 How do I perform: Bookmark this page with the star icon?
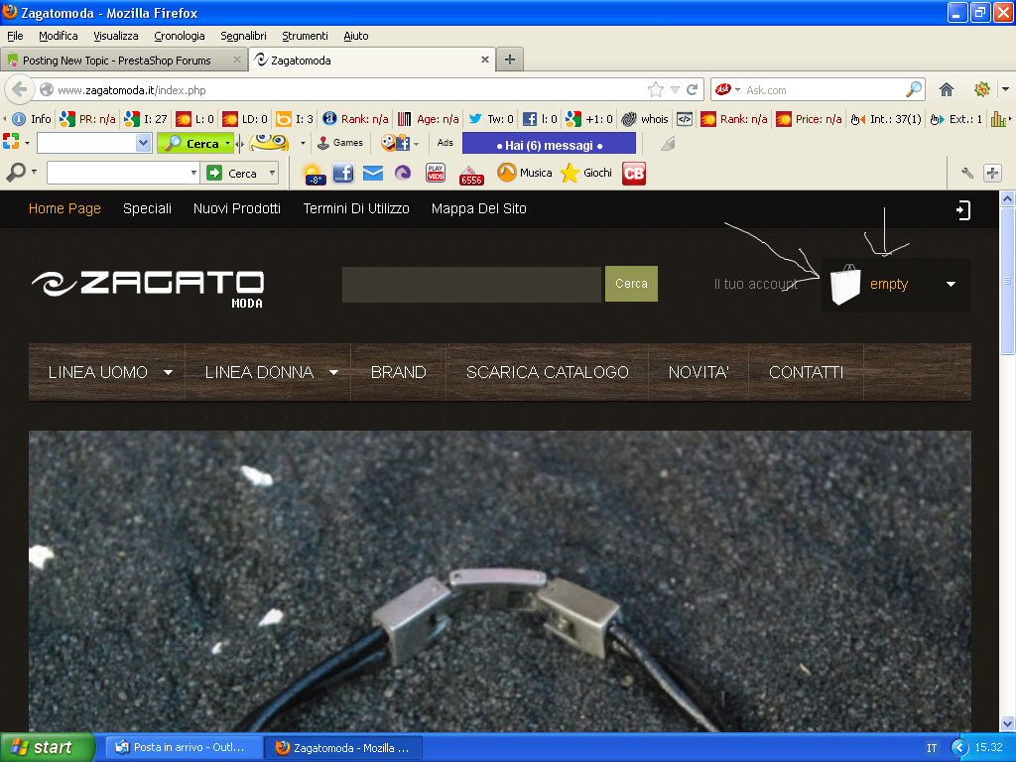(x=656, y=89)
